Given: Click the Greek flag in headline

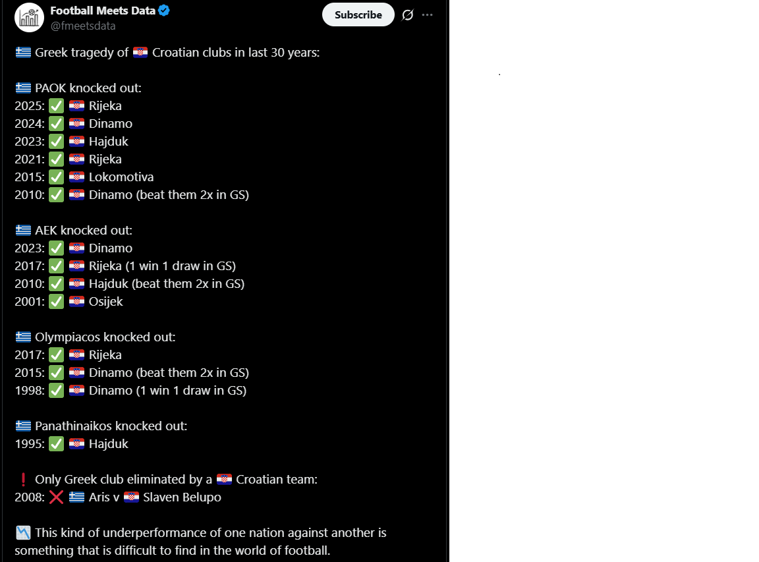Looking at the screenshot, I should click(23, 52).
